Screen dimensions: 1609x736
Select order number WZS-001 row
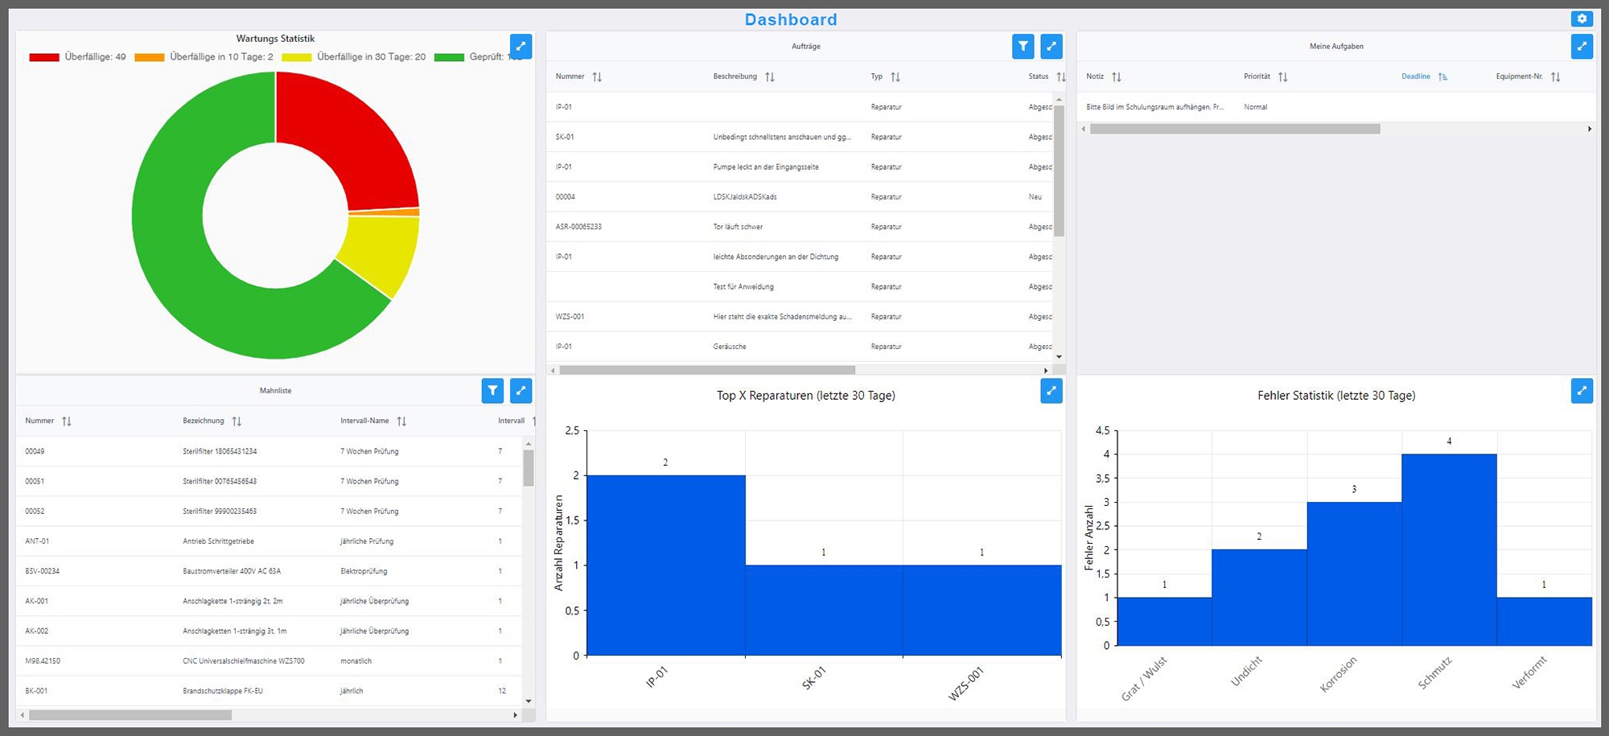800,317
